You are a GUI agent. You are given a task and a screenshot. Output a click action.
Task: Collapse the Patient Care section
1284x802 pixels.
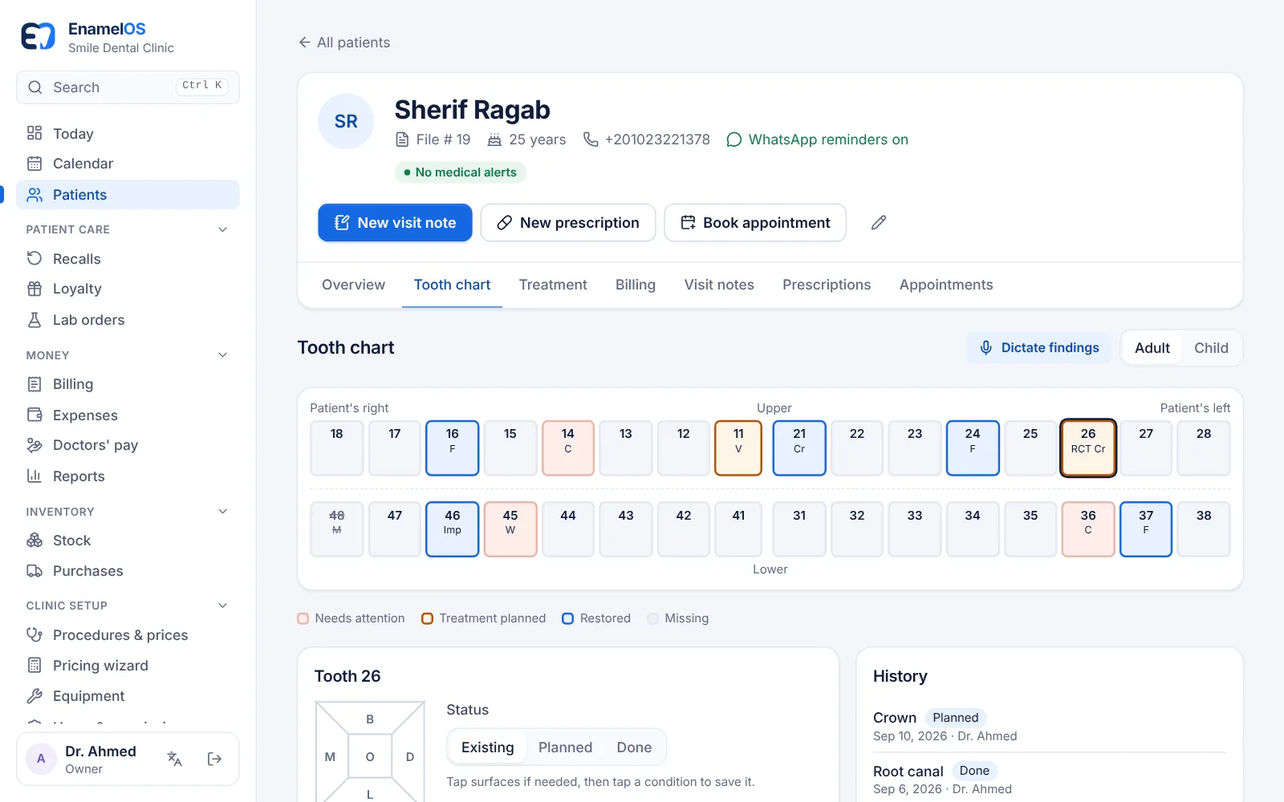223,229
